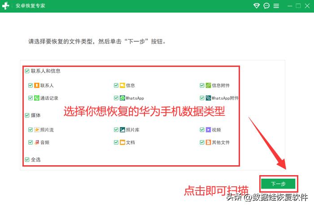
Task: Click the 照片库 photo library icon
Action: click(x=122, y=130)
